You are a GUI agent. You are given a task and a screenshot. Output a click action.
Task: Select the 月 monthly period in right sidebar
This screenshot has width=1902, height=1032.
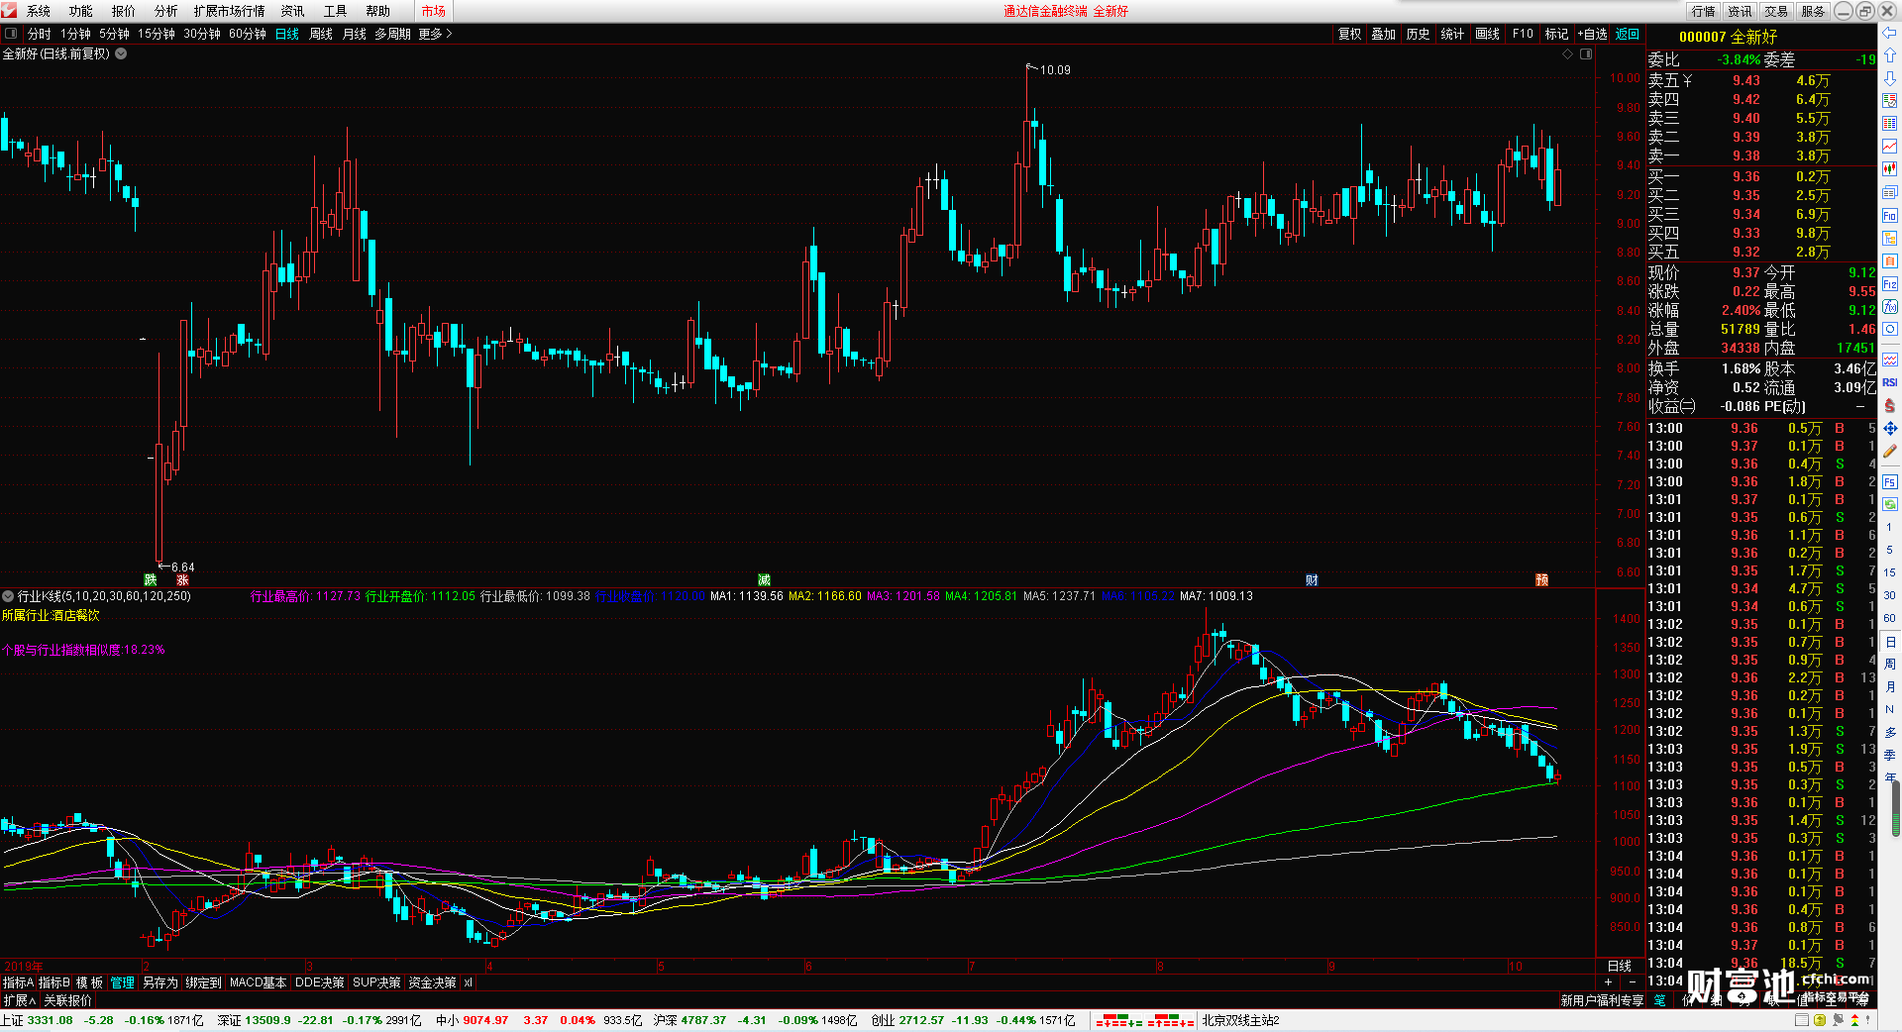pos(1889,687)
